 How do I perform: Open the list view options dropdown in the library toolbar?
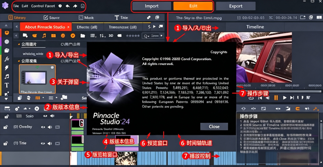point(93,36)
